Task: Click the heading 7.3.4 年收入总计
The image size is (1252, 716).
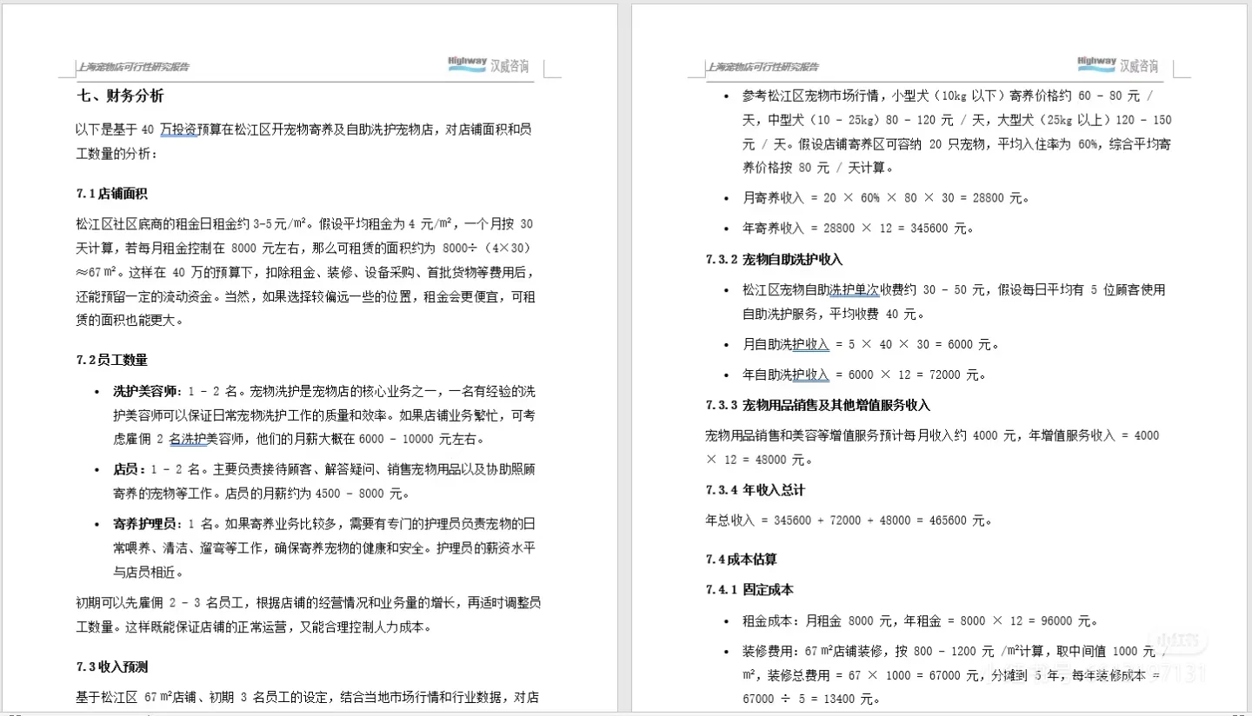Action: 755,490
